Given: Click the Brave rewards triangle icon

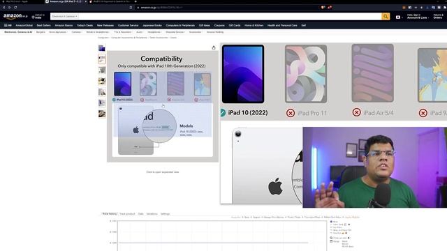Looking at the screenshot, I should (329, 8).
